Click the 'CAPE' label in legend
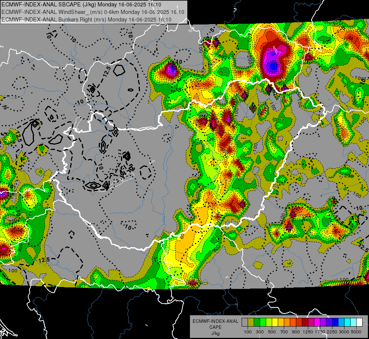Viewport: 369px width, 339px height. pyautogui.click(x=215, y=327)
